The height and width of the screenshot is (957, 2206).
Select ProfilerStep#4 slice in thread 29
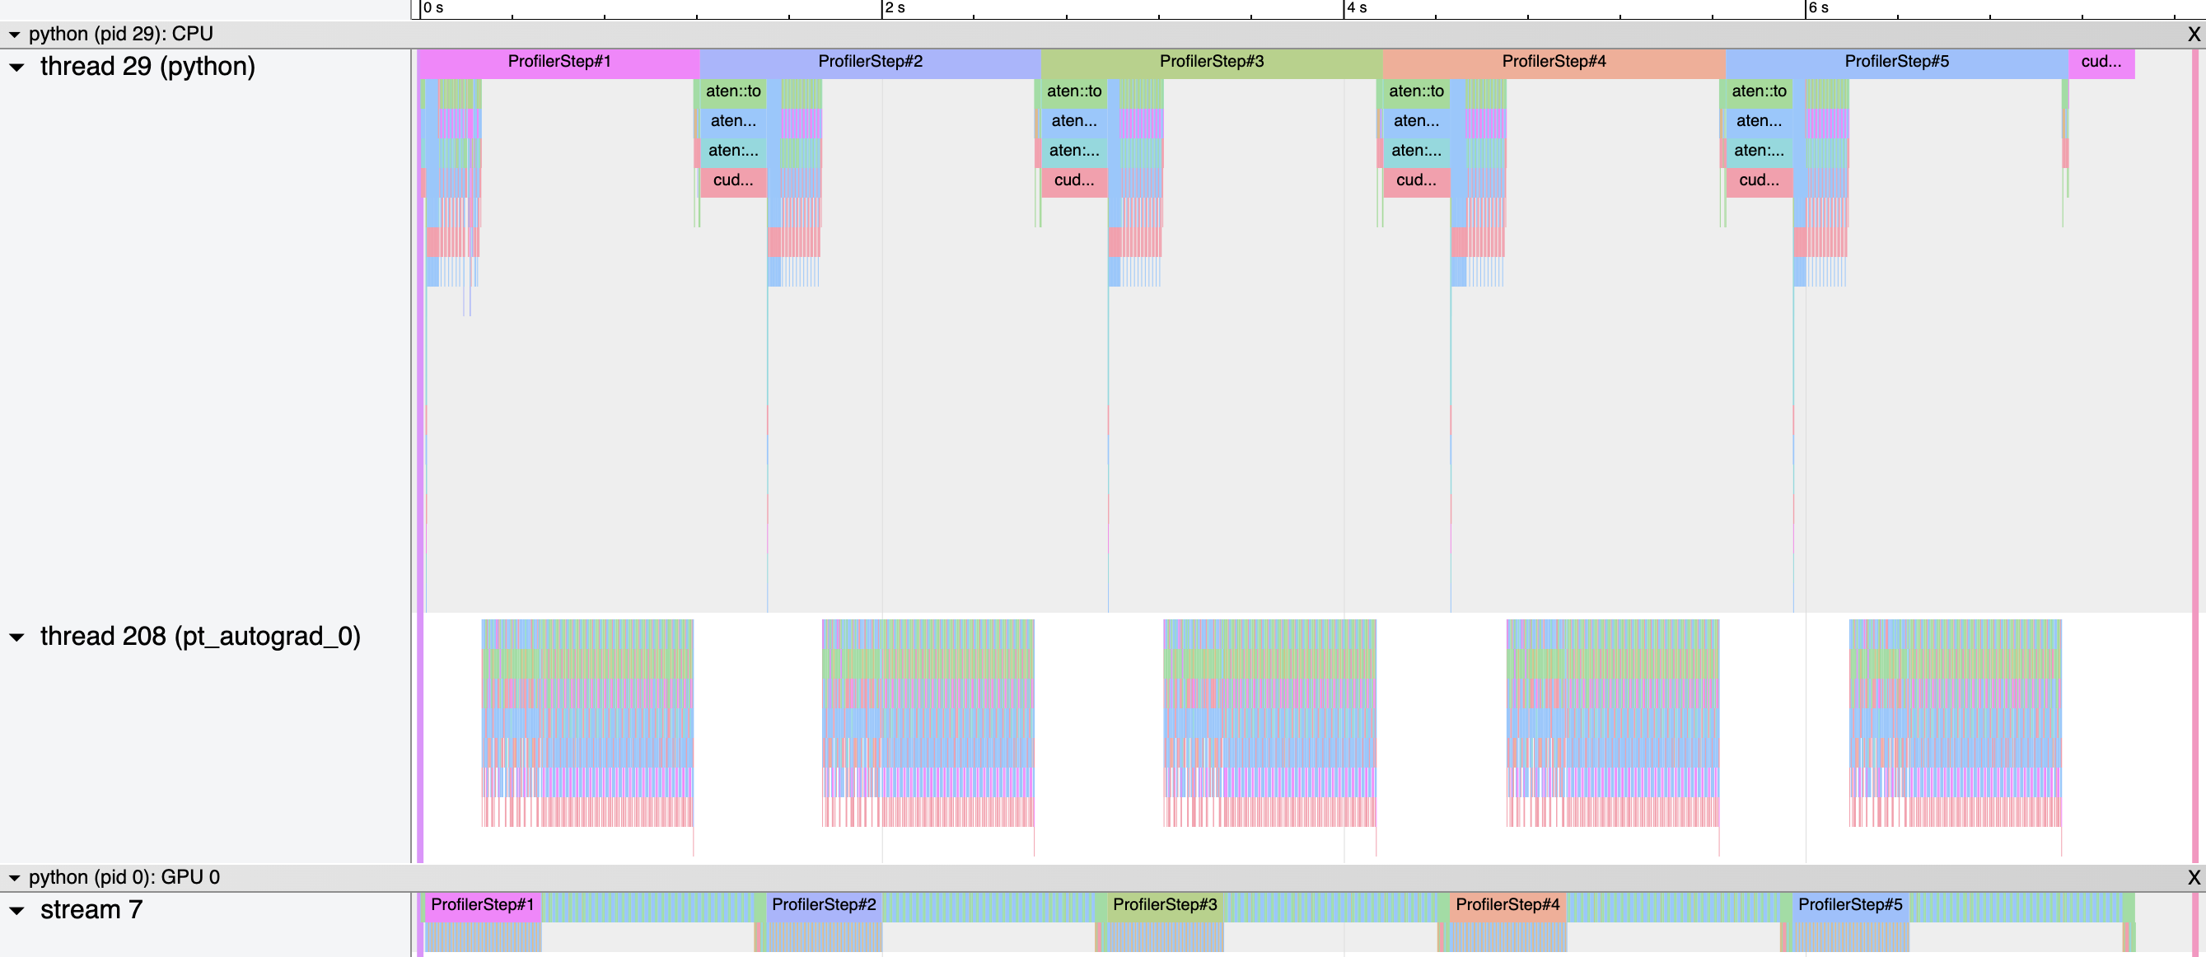(x=1554, y=62)
